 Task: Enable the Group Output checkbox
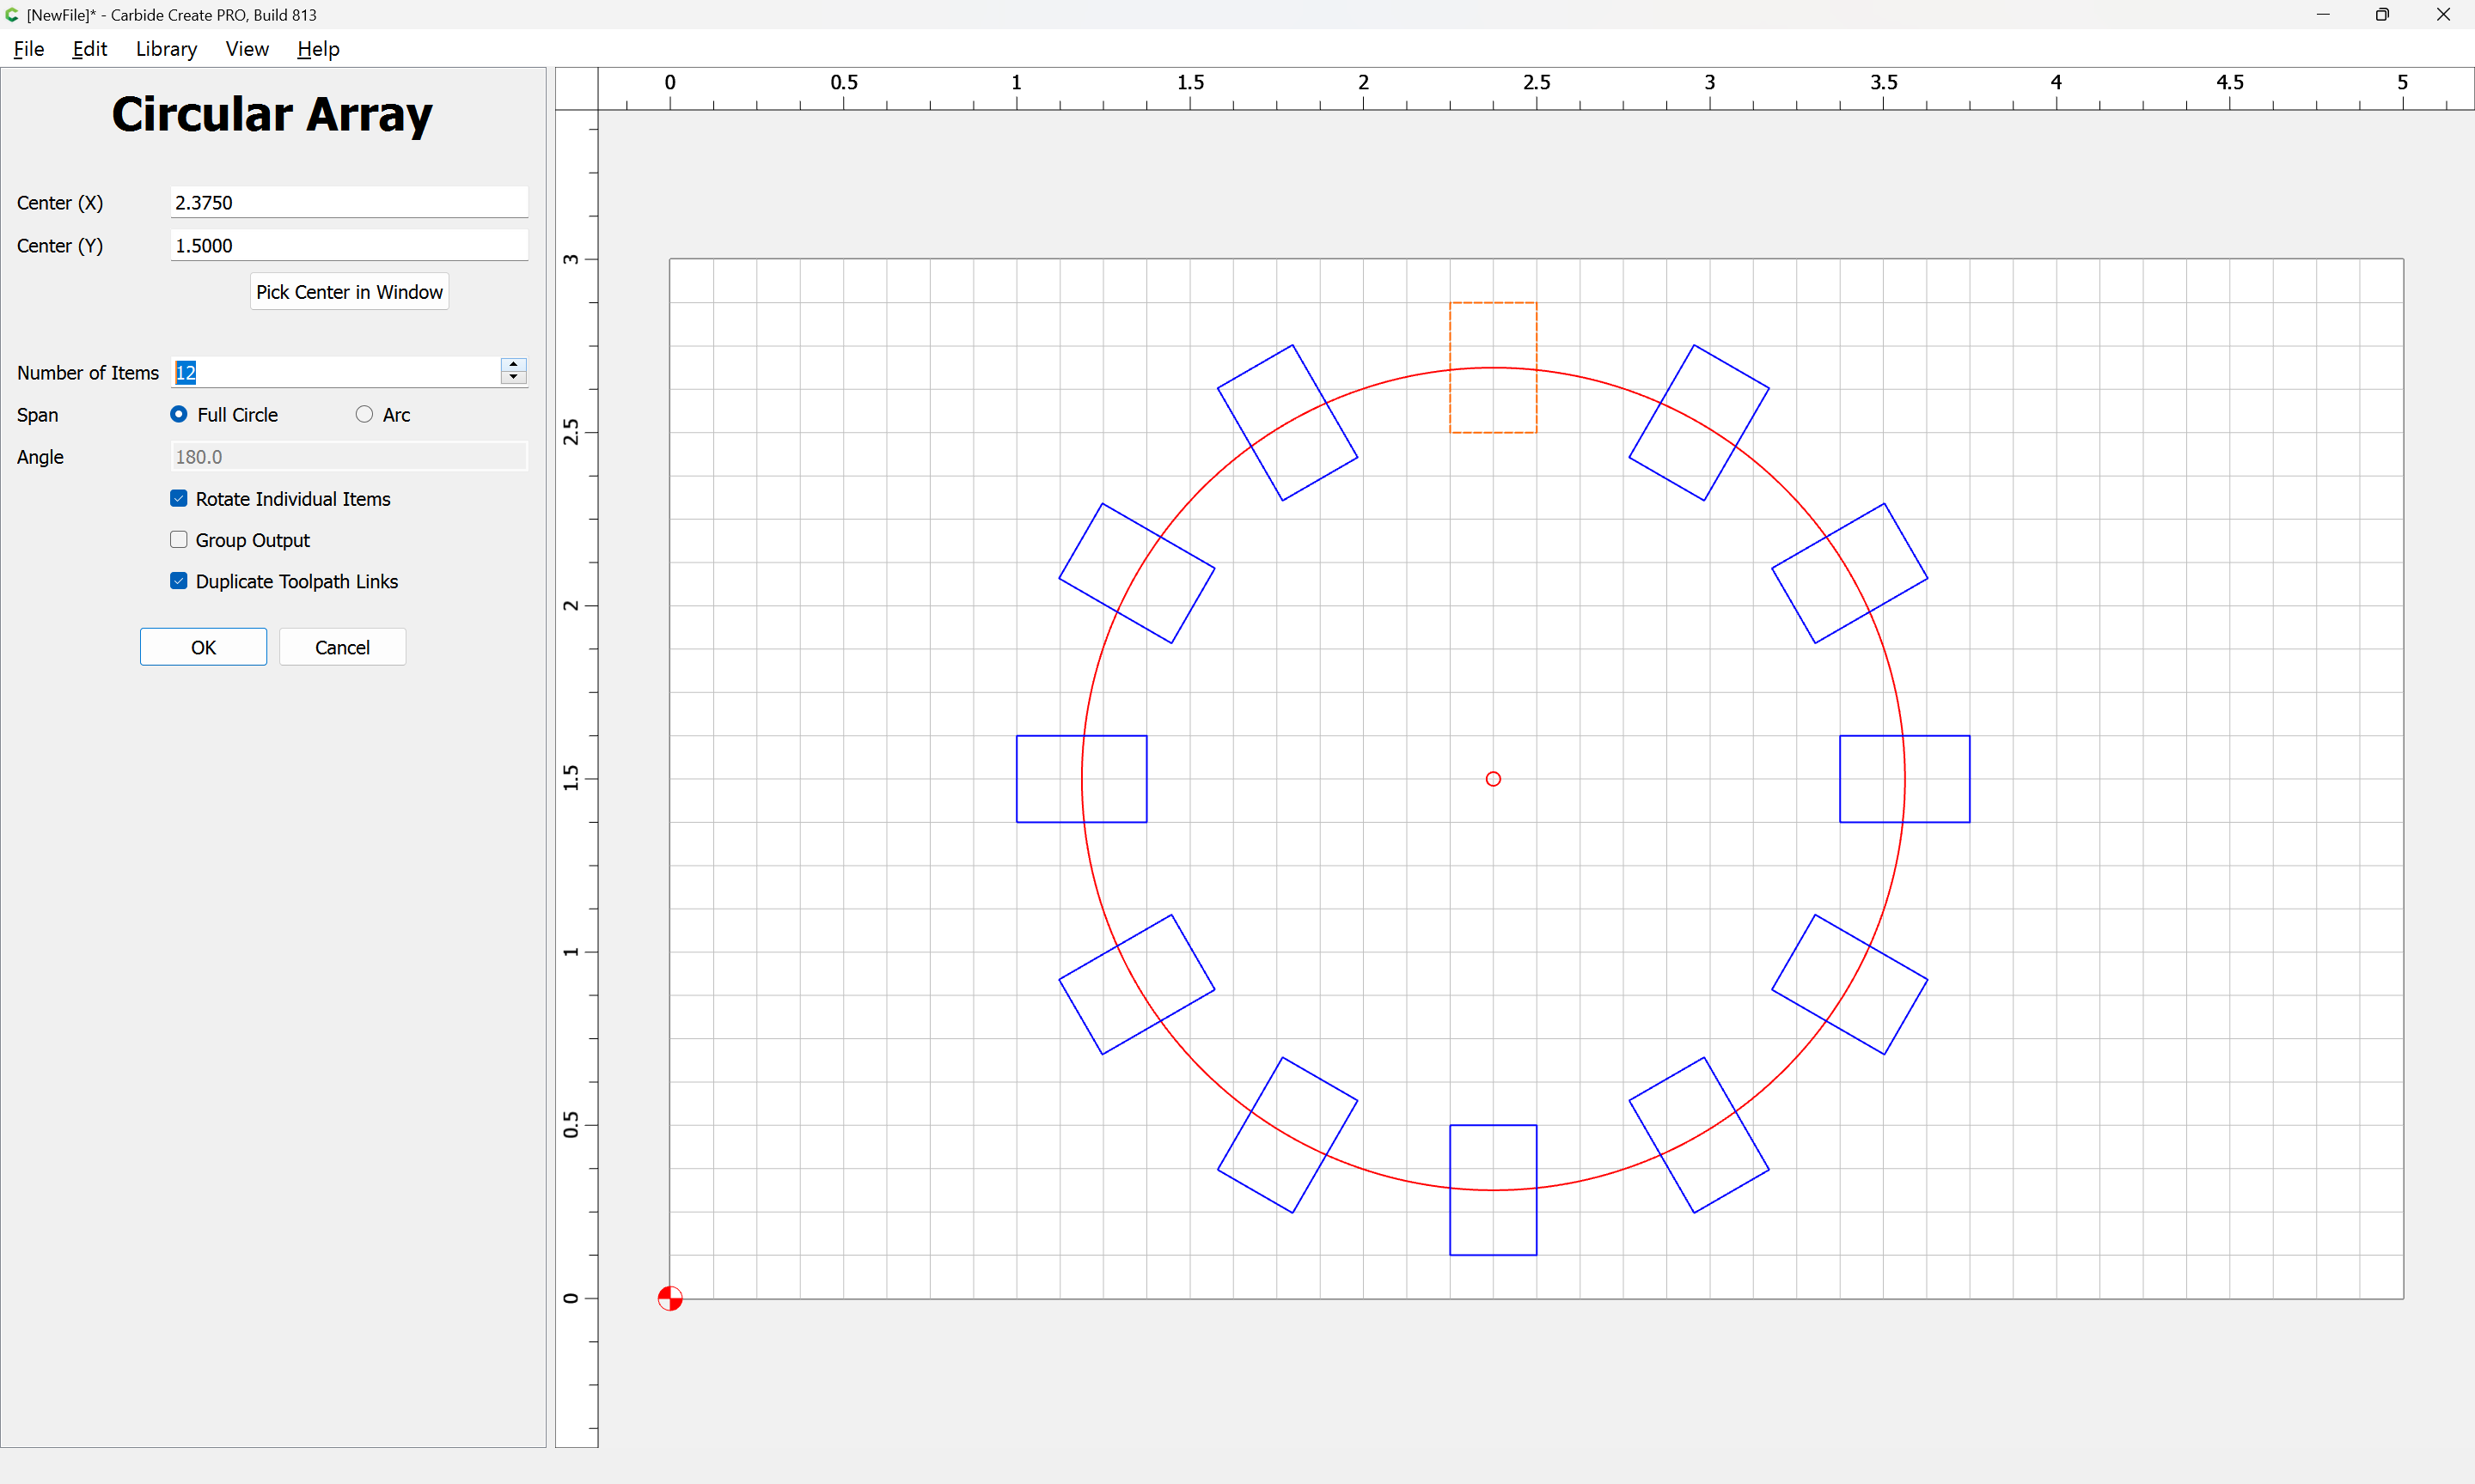point(179,540)
